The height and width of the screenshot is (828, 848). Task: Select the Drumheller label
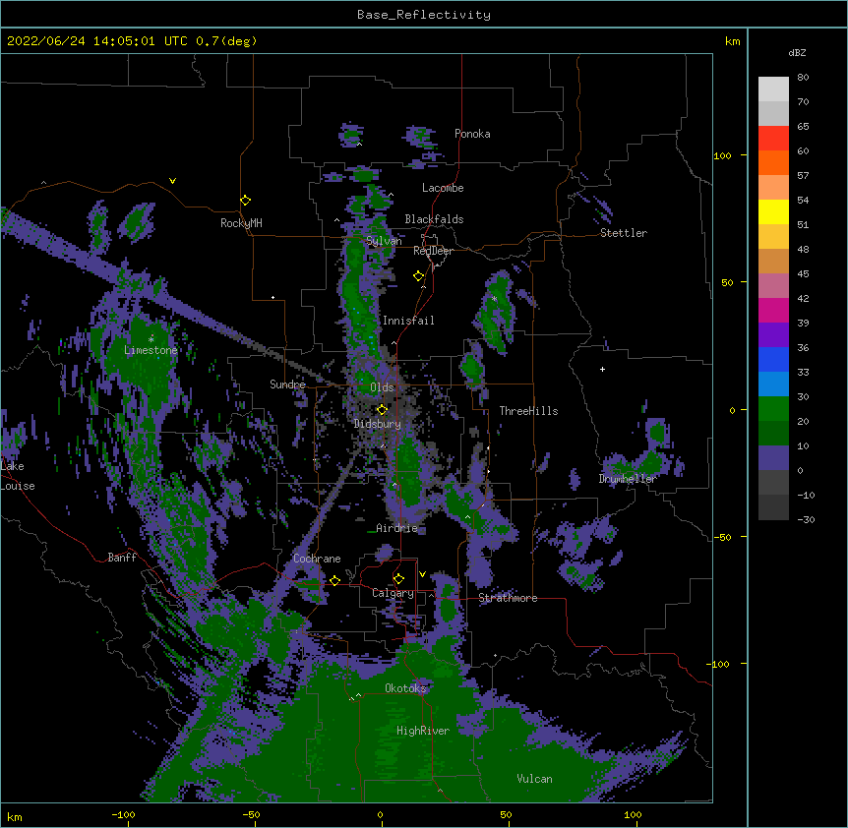[628, 479]
